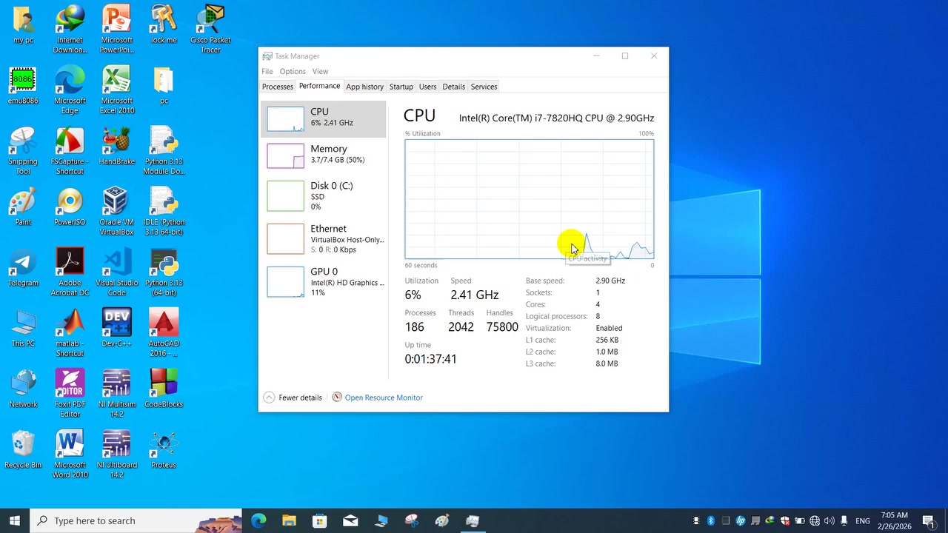The width and height of the screenshot is (948, 533).
Task: Open the GPU 0 performance panel
Action: tap(324, 281)
